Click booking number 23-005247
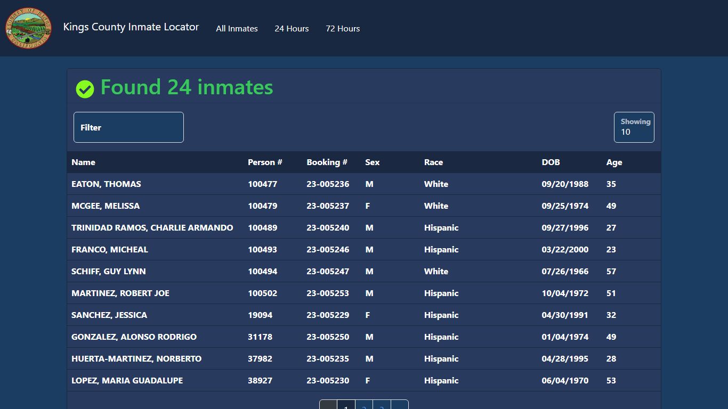The height and width of the screenshot is (409, 728). 328,272
